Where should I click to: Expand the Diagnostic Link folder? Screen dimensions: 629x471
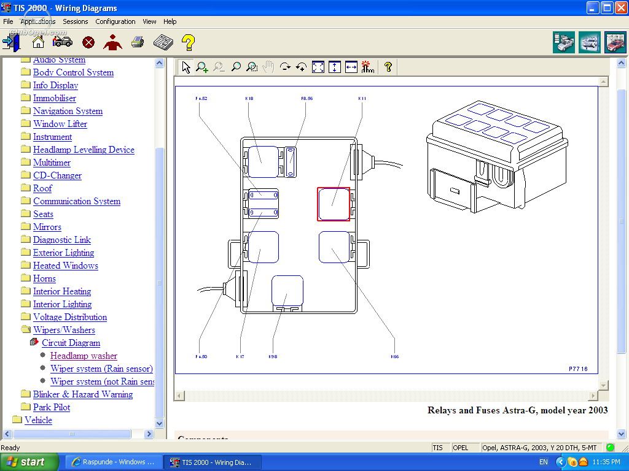62,240
